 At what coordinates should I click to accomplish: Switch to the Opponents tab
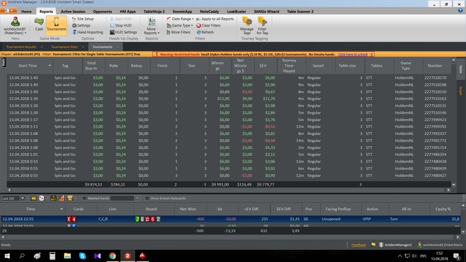(x=103, y=11)
